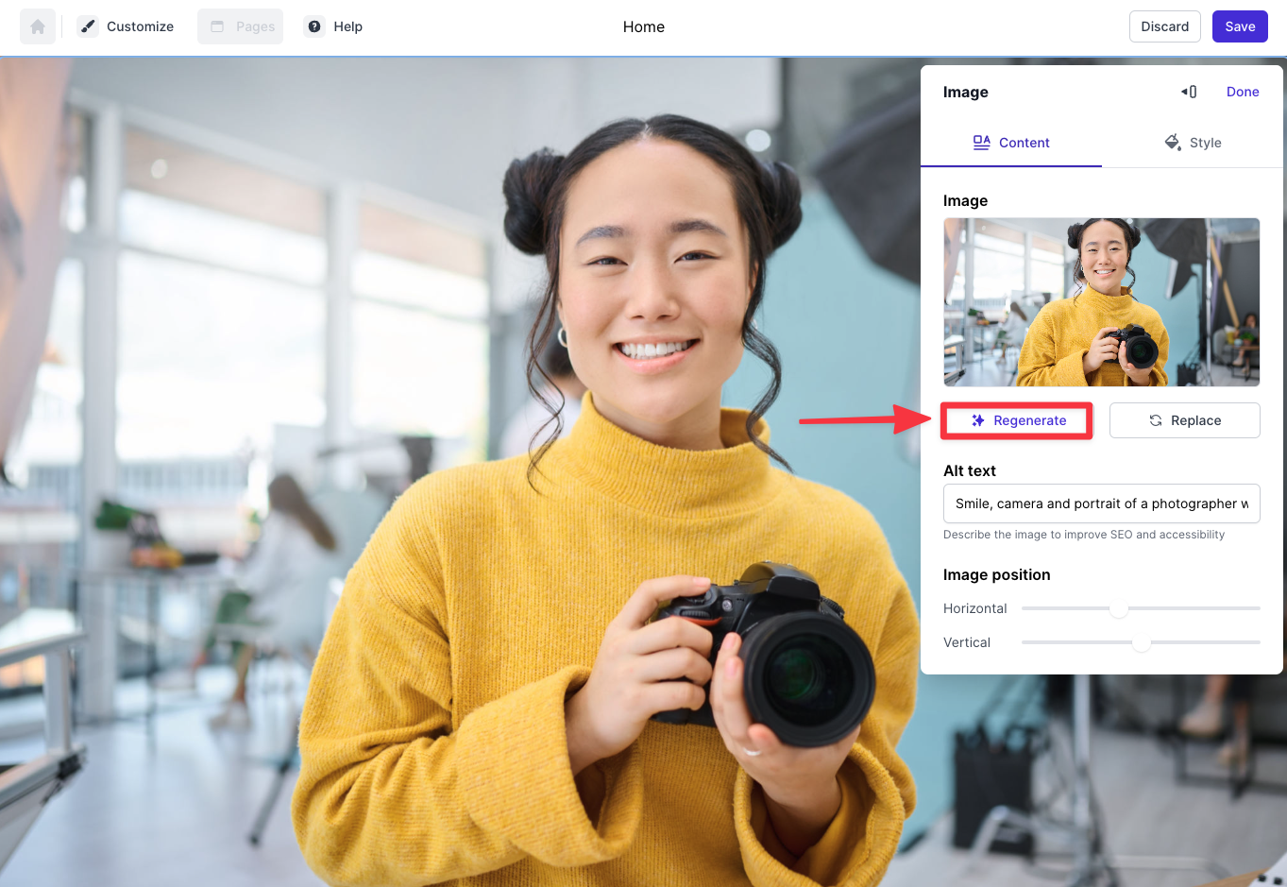
Task: Adjust the Vertical image position slider
Action: pos(1141,642)
